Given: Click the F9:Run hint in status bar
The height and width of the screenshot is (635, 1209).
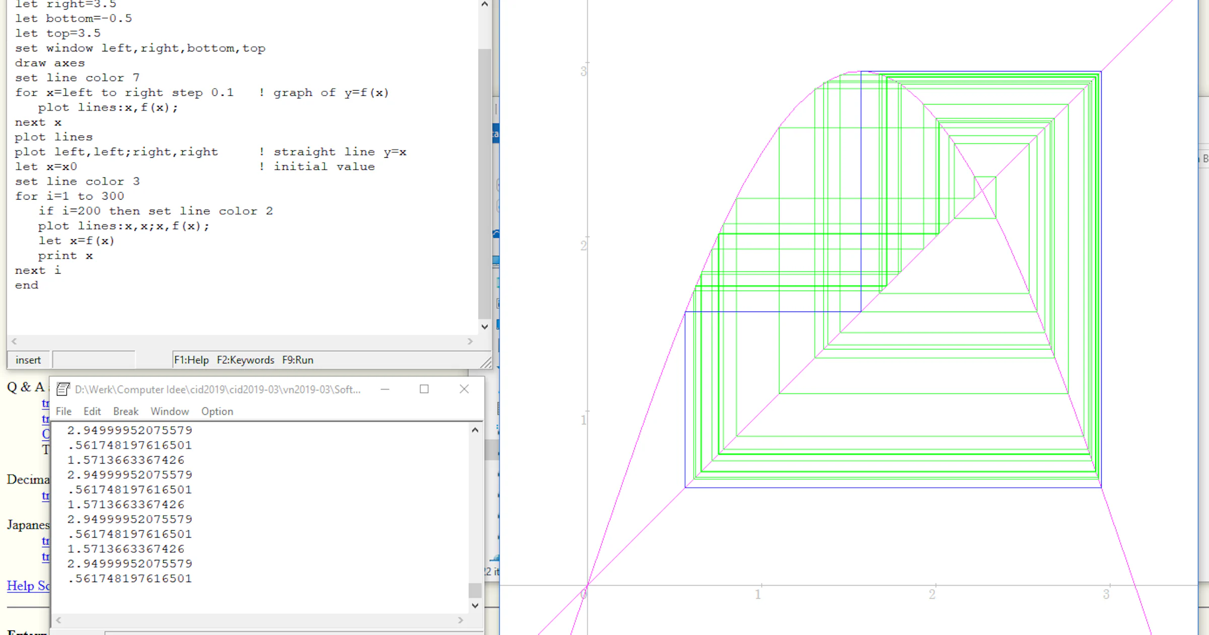Looking at the screenshot, I should (x=298, y=360).
